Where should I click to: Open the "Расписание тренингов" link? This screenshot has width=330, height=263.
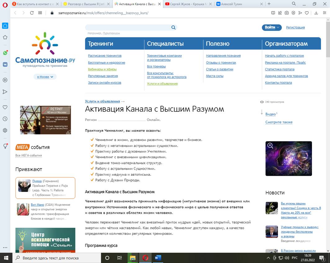(x=105, y=56)
